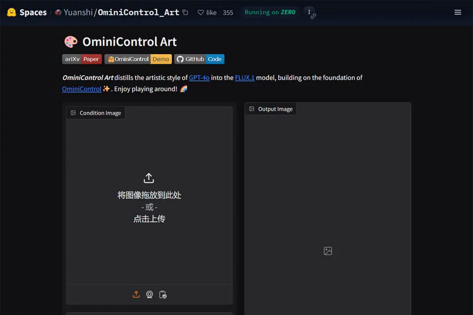Open the OminiControl_Art space title link
The height and width of the screenshot is (315, 473).
point(138,12)
